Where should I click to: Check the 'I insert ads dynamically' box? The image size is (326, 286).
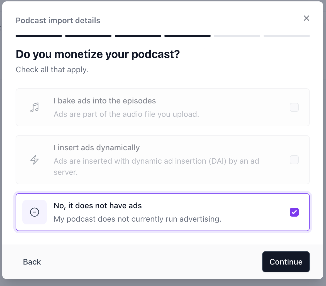(x=294, y=160)
